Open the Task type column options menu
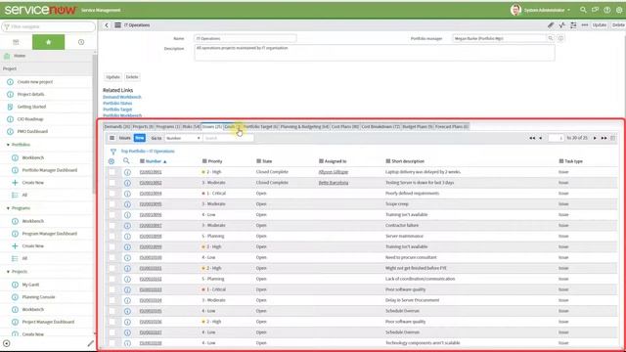The image size is (626, 352). (560, 161)
